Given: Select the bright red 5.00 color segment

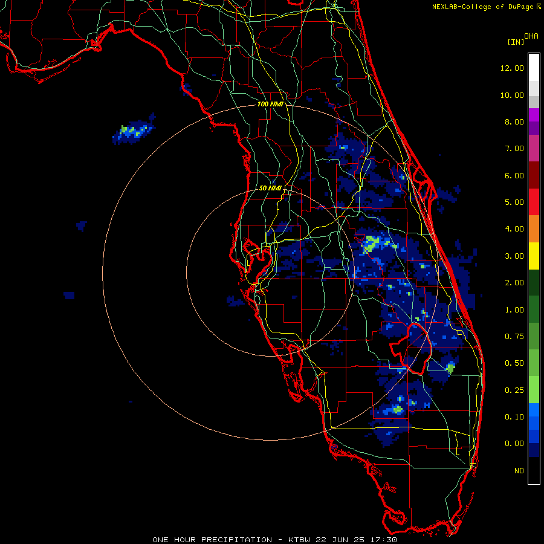Looking at the screenshot, I should 534,202.
